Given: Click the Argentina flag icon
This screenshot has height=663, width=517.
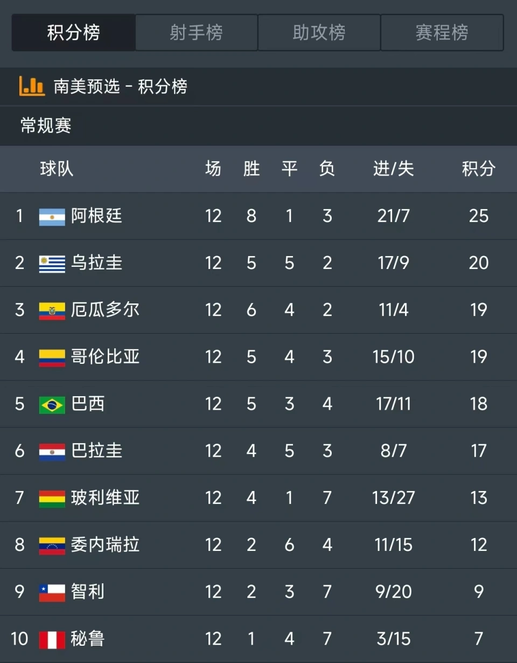Looking at the screenshot, I should coord(52,217).
